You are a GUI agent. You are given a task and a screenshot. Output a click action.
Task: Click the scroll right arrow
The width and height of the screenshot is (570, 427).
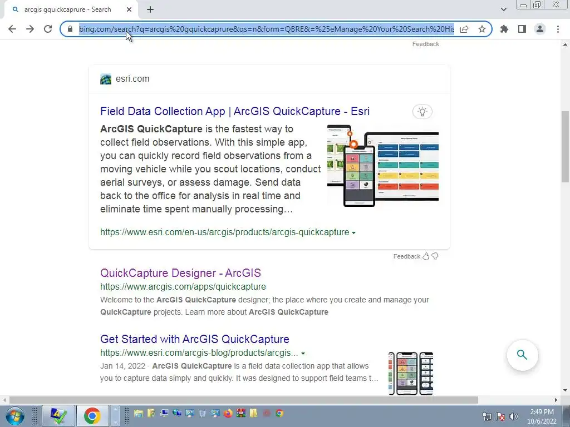point(556,400)
